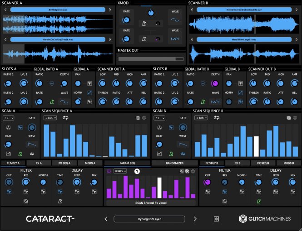
Task: Toggle modulation assign under Filter A CUT
Action: pos(9,192)
